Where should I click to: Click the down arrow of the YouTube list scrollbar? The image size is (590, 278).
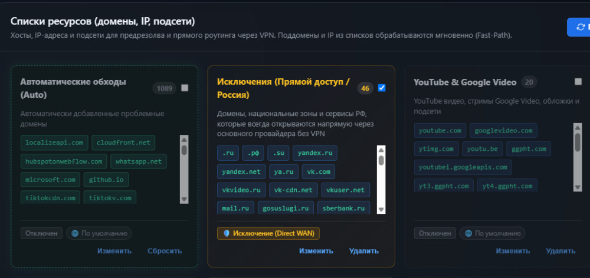coord(578,187)
